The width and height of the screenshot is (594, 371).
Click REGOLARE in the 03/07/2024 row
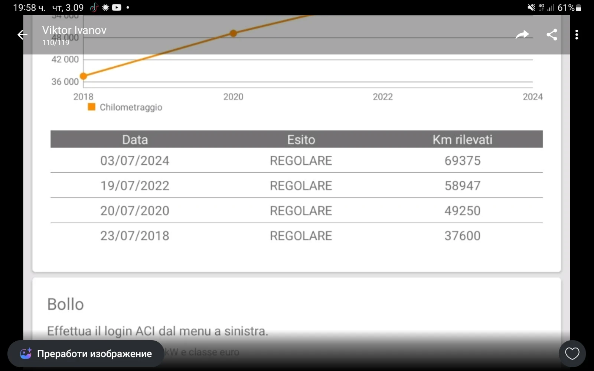(x=301, y=161)
